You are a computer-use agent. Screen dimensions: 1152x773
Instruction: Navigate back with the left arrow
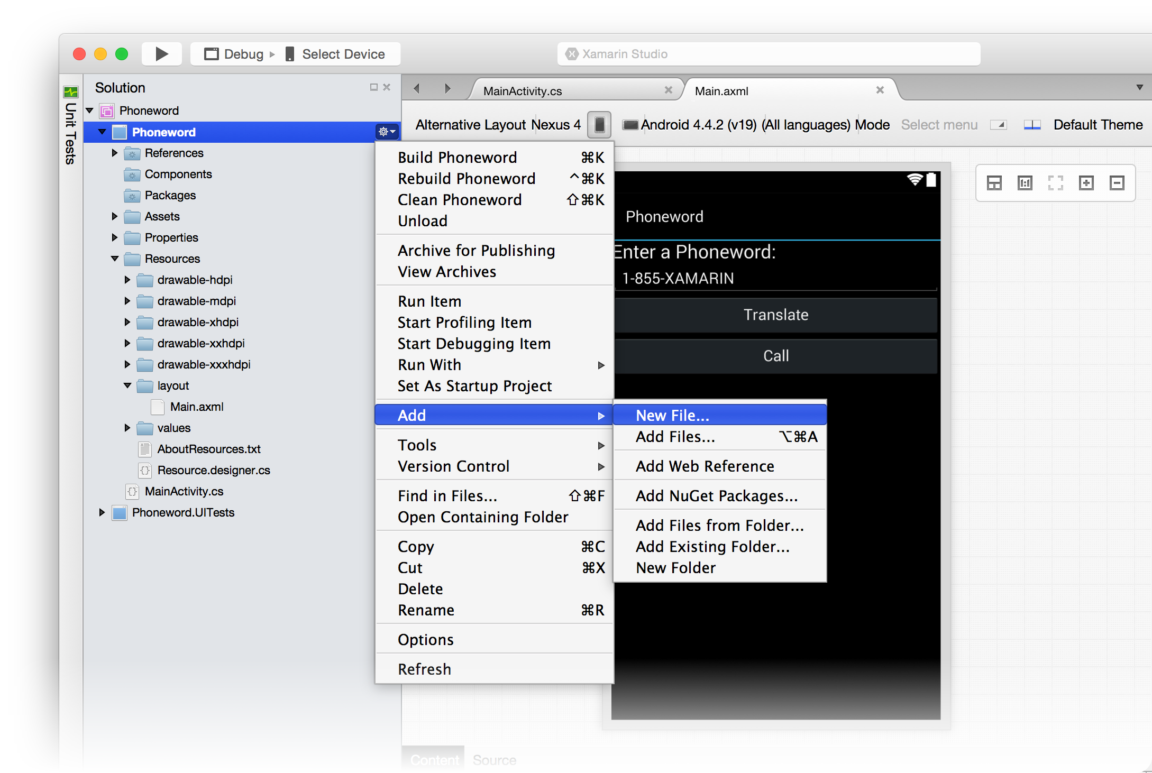(417, 88)
